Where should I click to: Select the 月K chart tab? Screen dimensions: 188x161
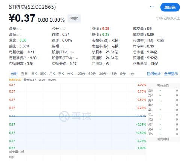52,74
